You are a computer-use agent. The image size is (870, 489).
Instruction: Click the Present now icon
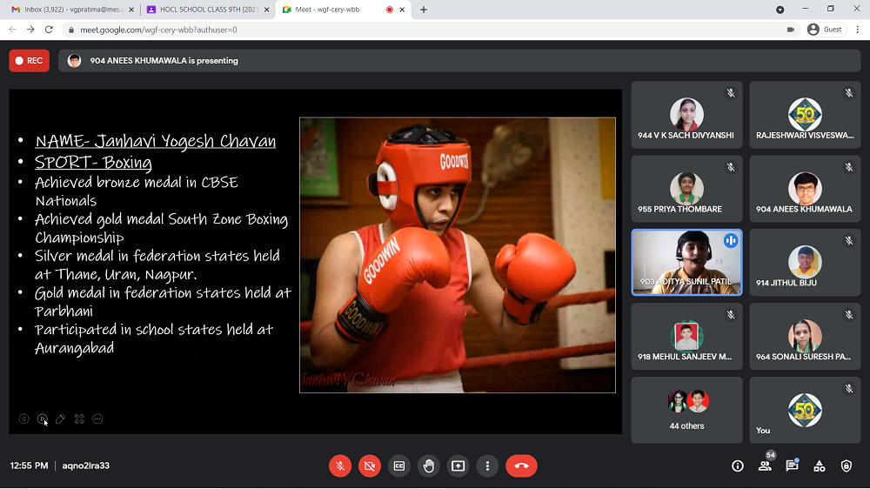point(458,466)
